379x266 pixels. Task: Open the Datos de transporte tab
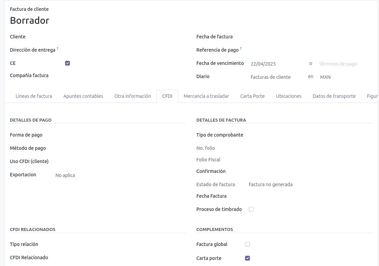pos(334,96)
